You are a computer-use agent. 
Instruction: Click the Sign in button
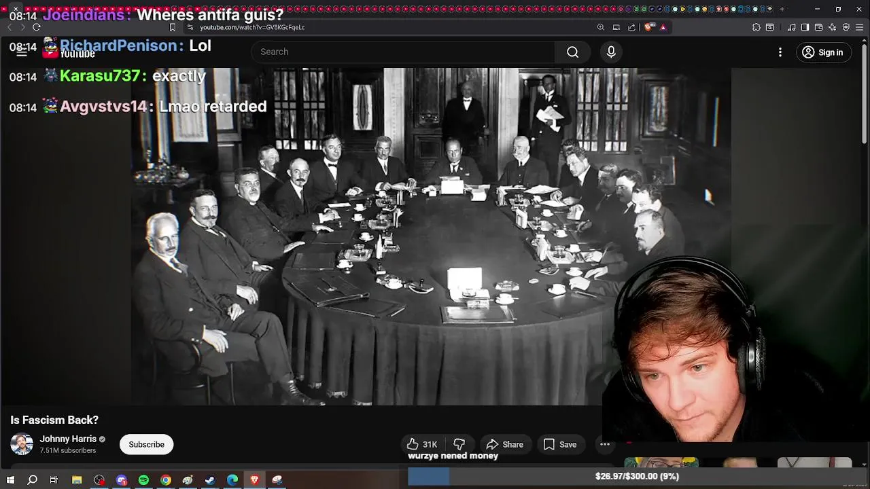coord(824,52)
